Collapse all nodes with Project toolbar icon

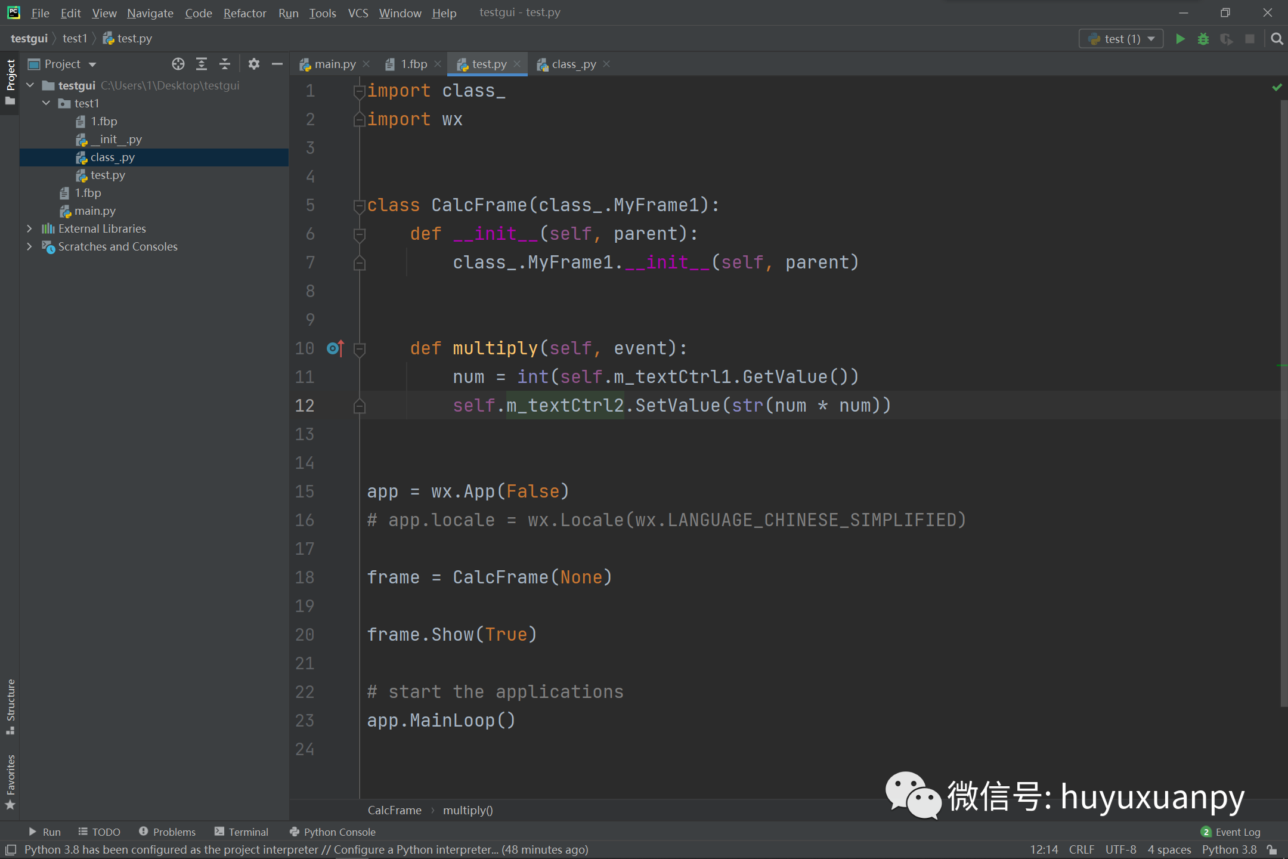(225, 64)
